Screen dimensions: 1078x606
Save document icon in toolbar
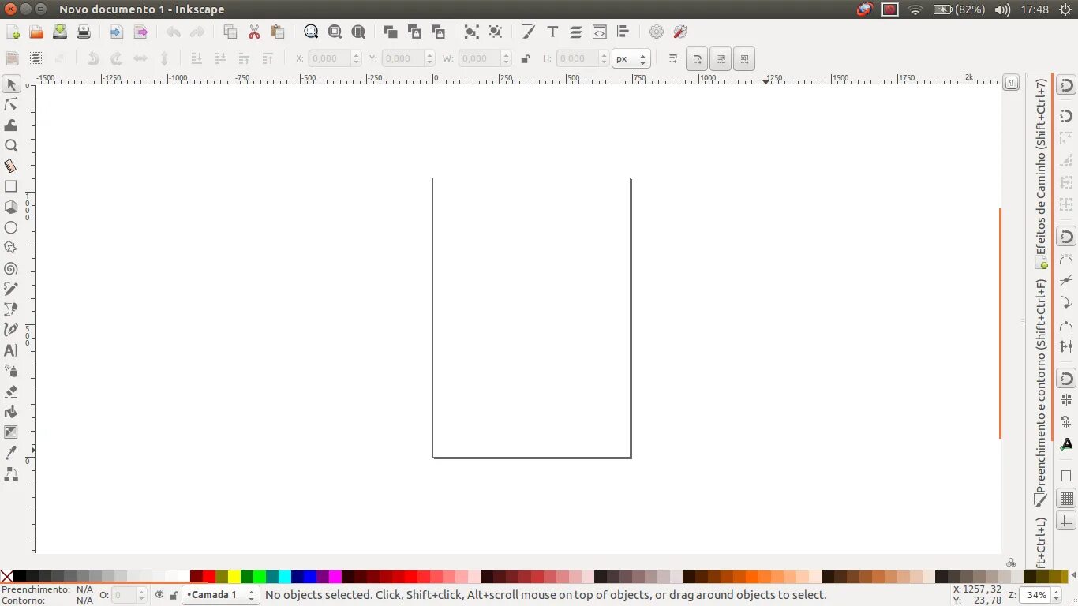[60, 32]
